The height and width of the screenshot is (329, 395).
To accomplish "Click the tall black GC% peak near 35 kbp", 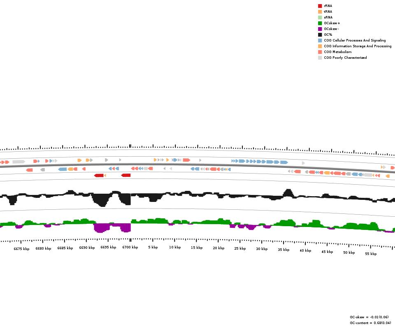I will pyautogui.click(x=288, y=192).
